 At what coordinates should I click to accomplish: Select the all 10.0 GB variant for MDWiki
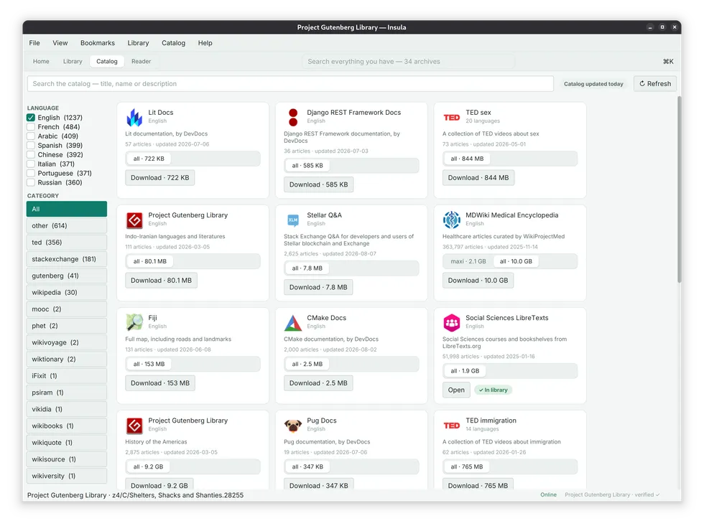click(516, 261)
